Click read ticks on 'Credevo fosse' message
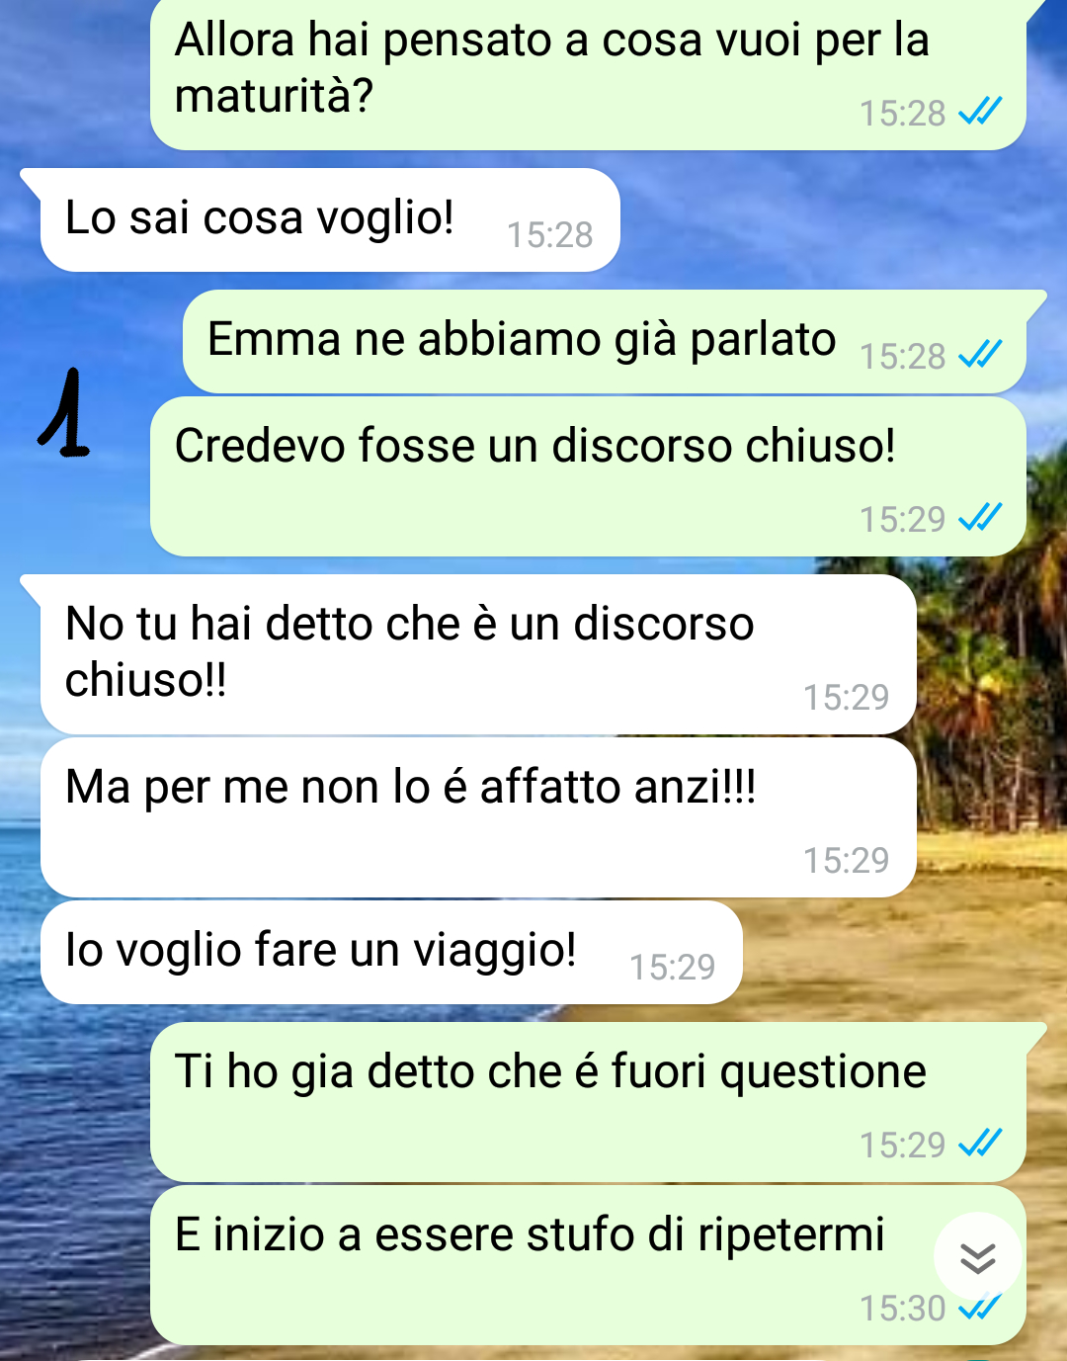 click(980, 517)
